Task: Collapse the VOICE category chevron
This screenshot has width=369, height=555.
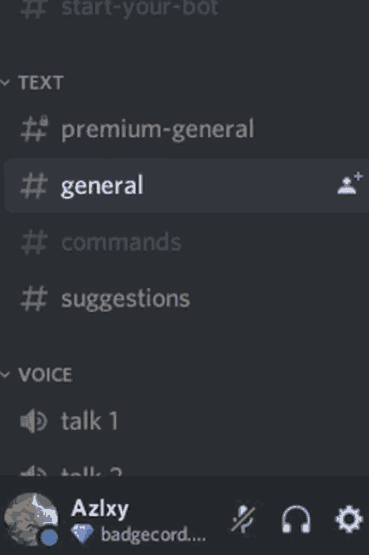Action: 5,375
